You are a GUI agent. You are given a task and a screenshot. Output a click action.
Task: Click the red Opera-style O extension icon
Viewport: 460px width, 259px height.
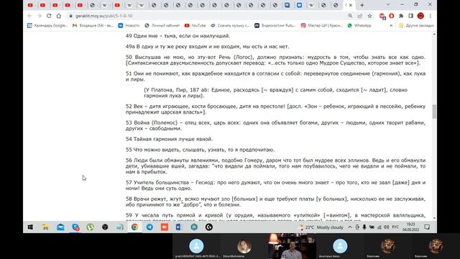click(x=391, y=16)
